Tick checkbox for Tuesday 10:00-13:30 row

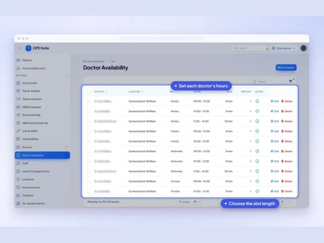89,141
